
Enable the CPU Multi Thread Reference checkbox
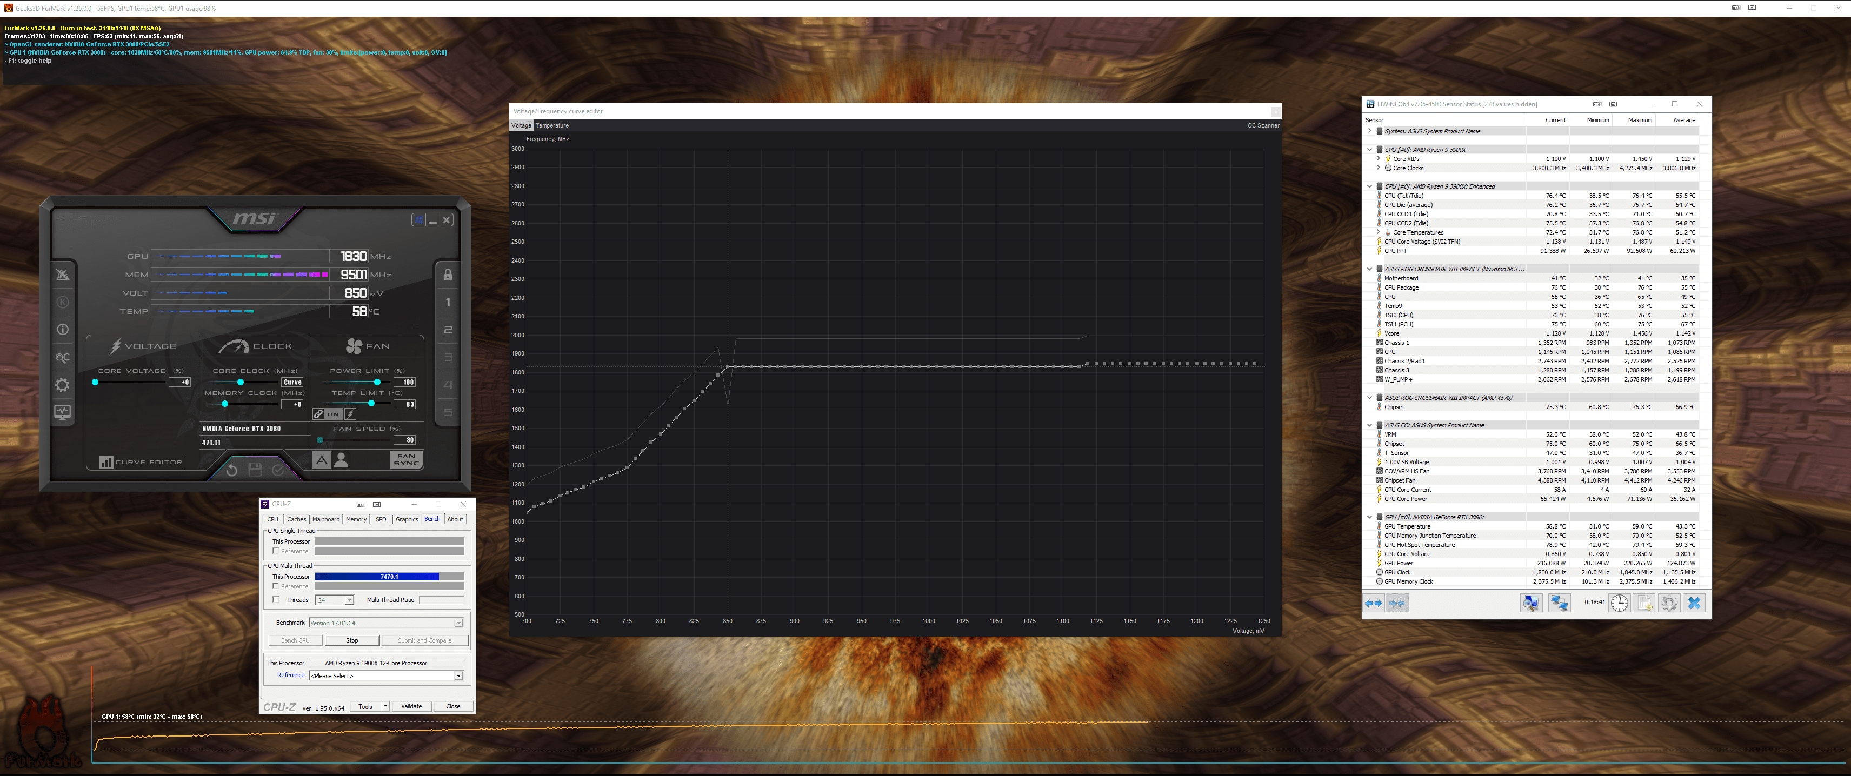coord(276,586)
